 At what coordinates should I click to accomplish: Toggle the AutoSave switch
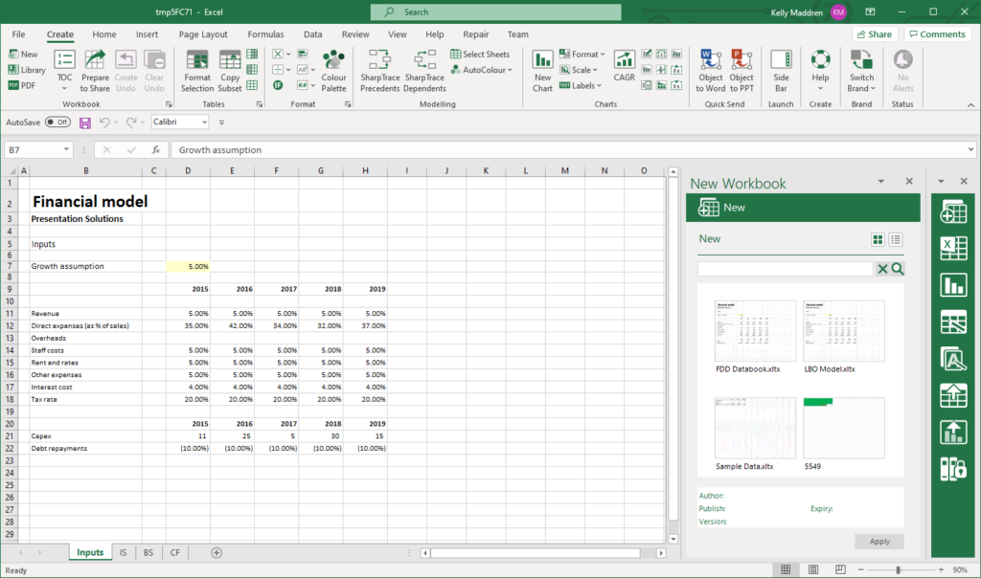(57, 122)
